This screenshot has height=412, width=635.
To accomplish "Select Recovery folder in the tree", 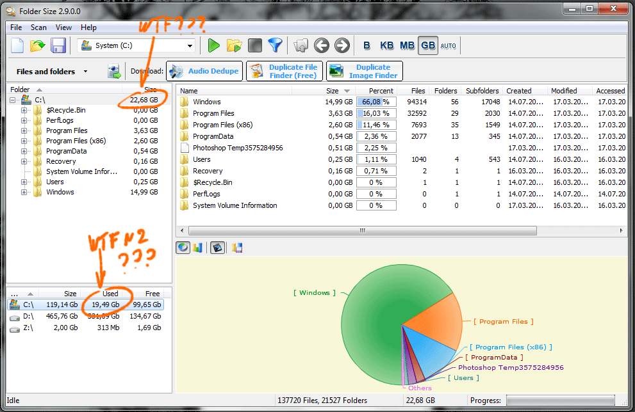I will [61, 161].
